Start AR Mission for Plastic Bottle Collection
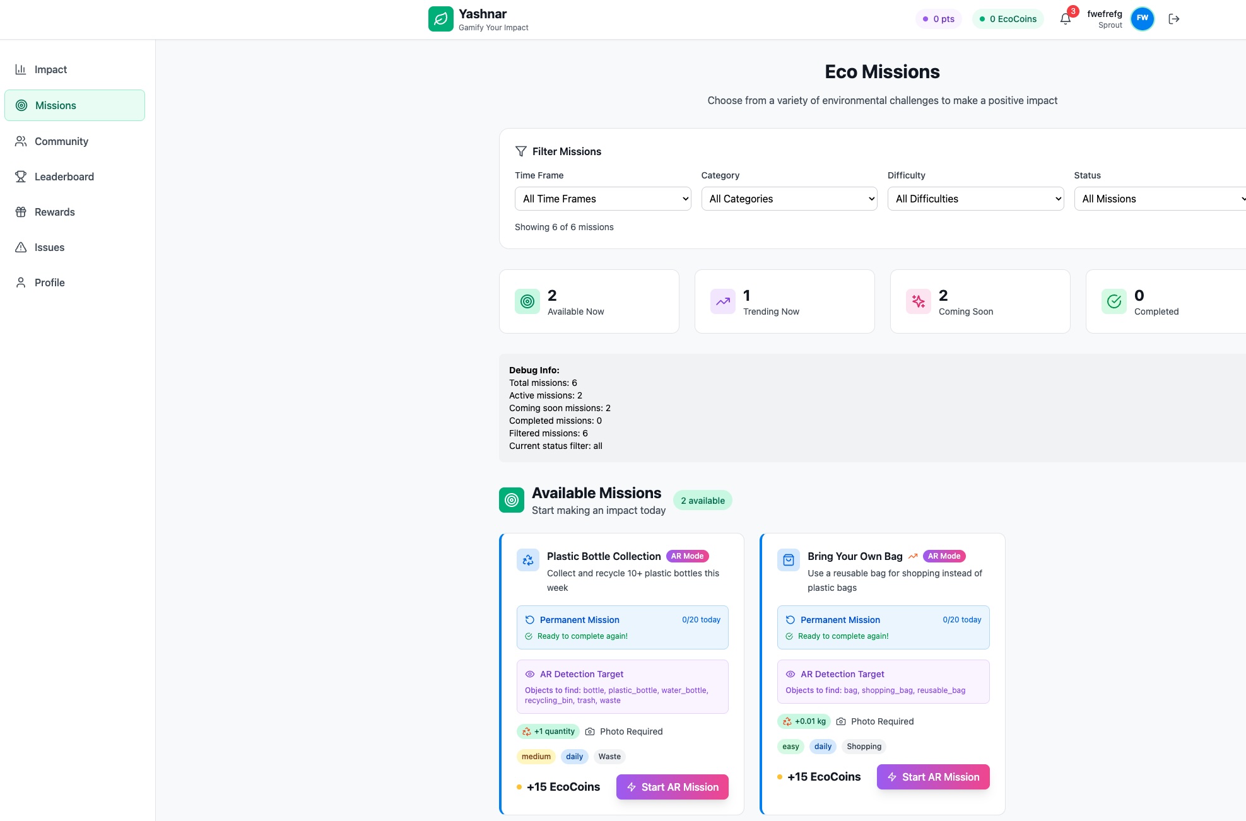 [x=672, y=787]
